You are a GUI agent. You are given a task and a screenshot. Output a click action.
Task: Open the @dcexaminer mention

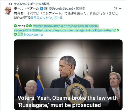coord(33,35)
